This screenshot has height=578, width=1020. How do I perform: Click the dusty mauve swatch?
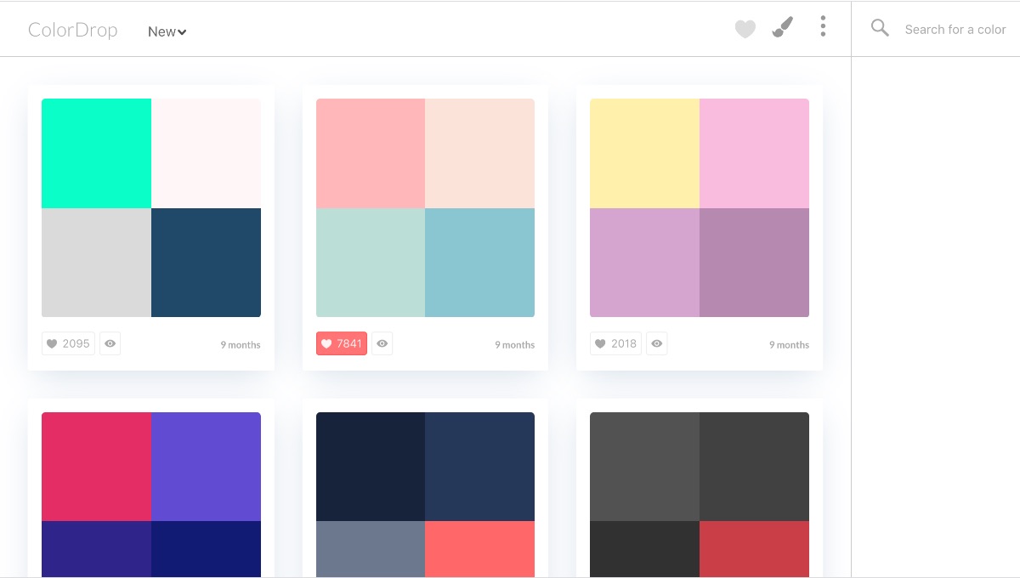click(754, 263)
